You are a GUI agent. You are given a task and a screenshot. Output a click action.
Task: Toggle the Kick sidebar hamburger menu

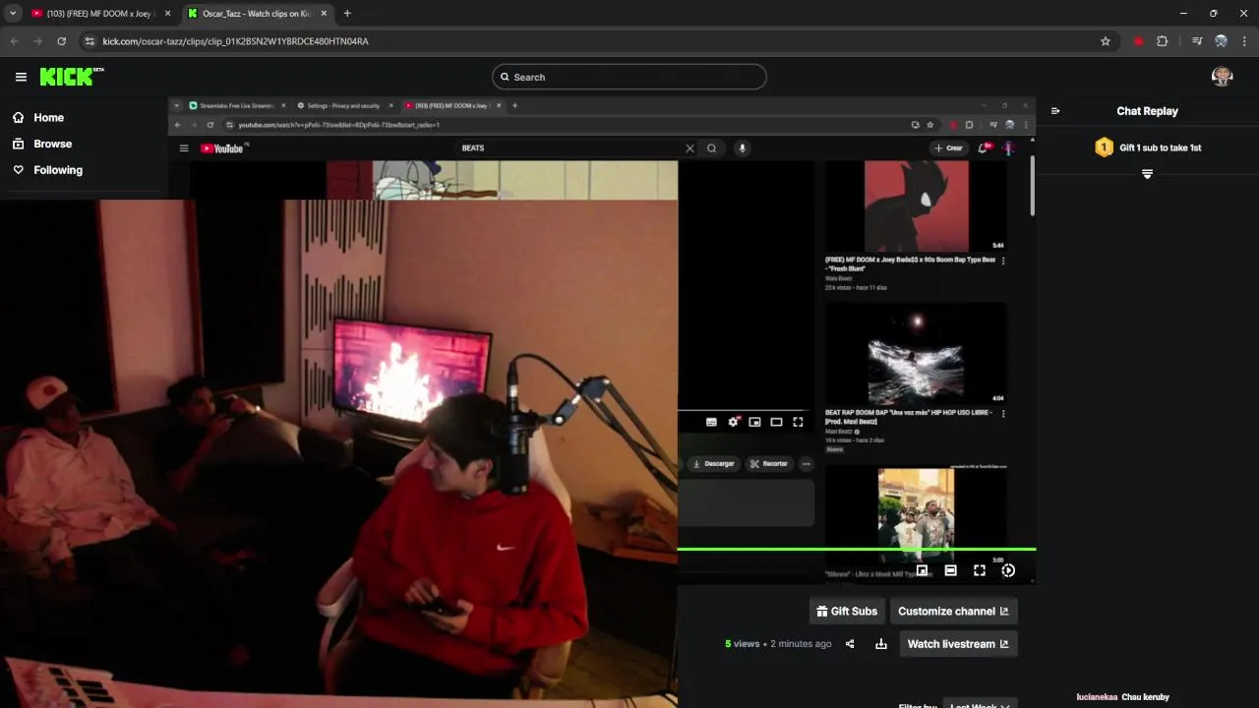click(x=21, y=77)
